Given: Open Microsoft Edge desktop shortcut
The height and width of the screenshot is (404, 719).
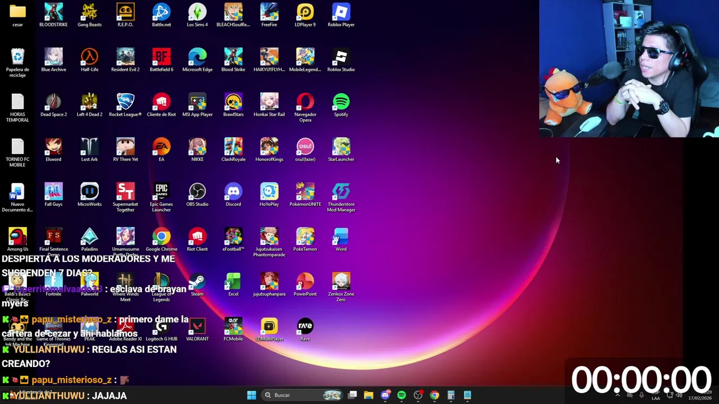Looking at the screenshot, I should 197,60.
